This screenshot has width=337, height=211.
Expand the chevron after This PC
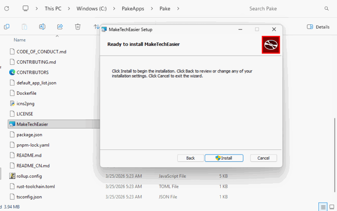[x=69, y=8]
